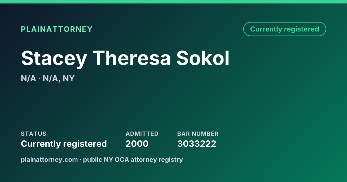The image size is (347, 182).
Task: Click the dot separator in the footer text
Action: click(80, 159)
